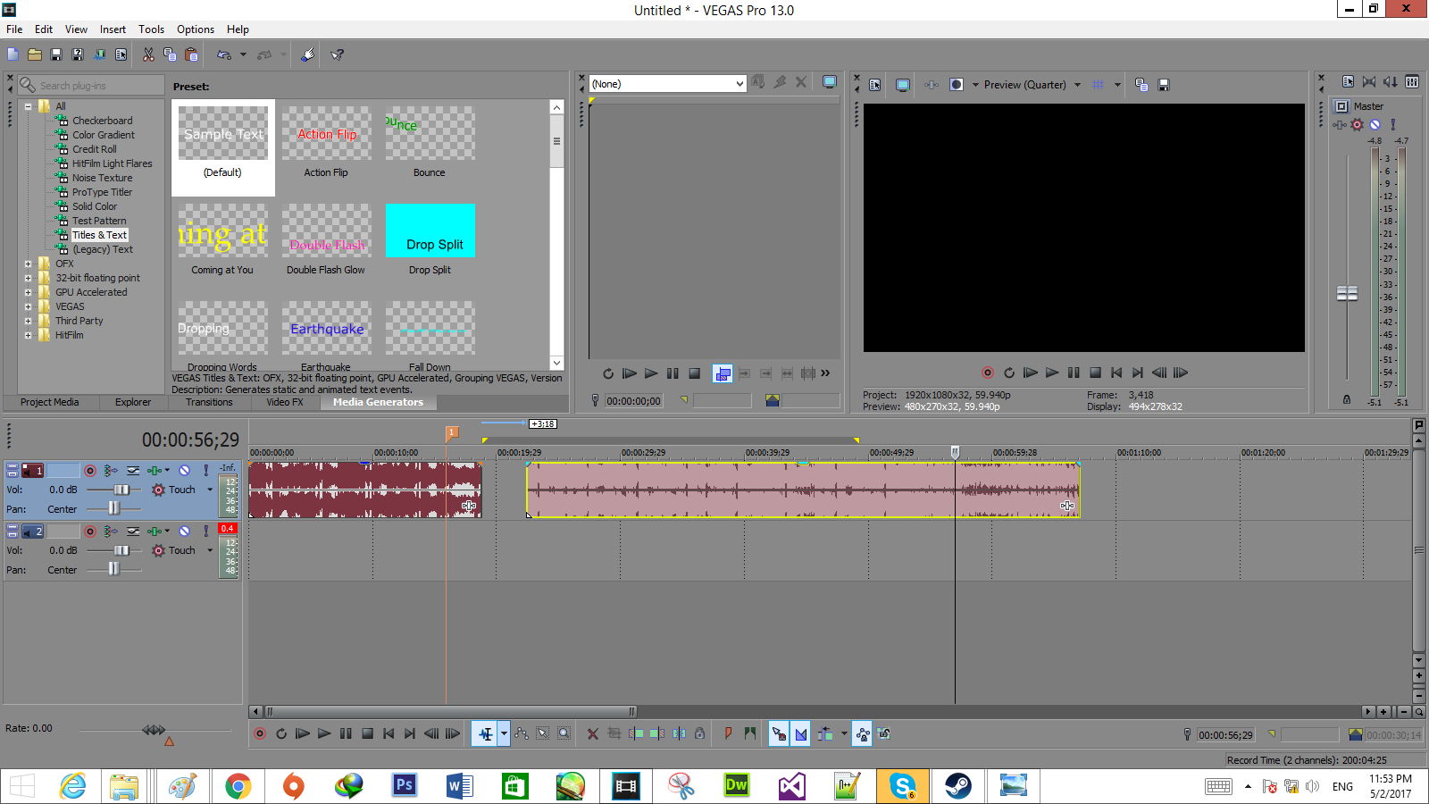Image resolution: width=1429 pixels, height=804 pixels.
Task: Toggle Lock Envelopes to Events button
Action: tap(863, 734)
